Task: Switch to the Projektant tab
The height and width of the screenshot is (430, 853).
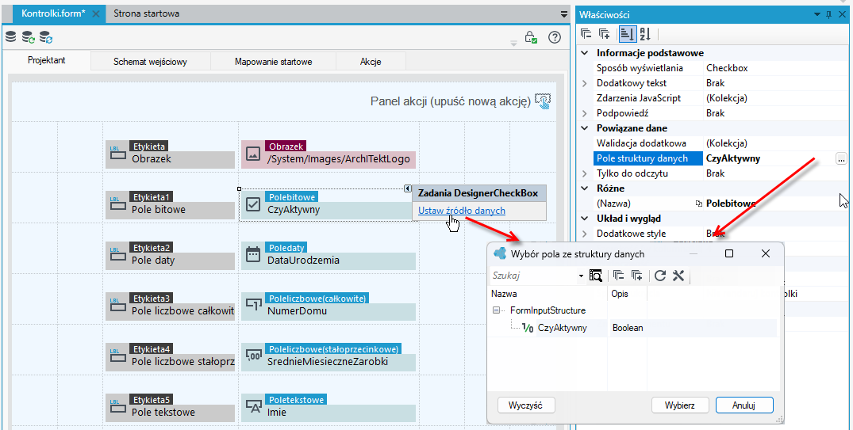Action: [x=47, y=60]
